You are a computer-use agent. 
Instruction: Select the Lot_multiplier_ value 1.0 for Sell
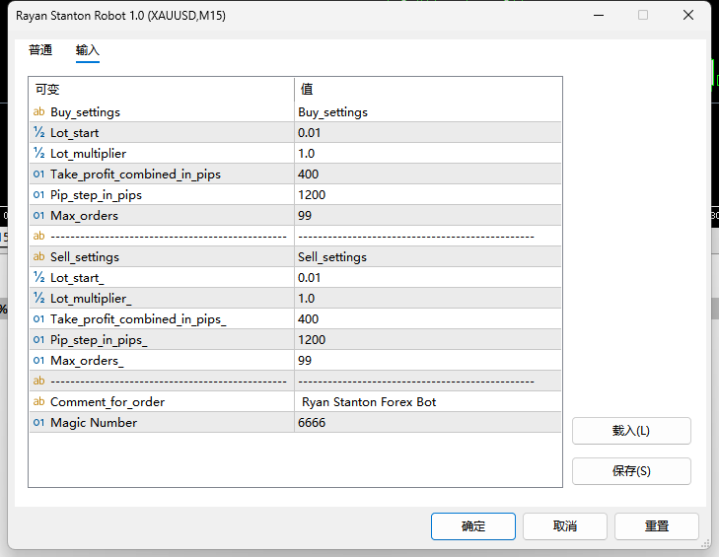pos(307,298)
